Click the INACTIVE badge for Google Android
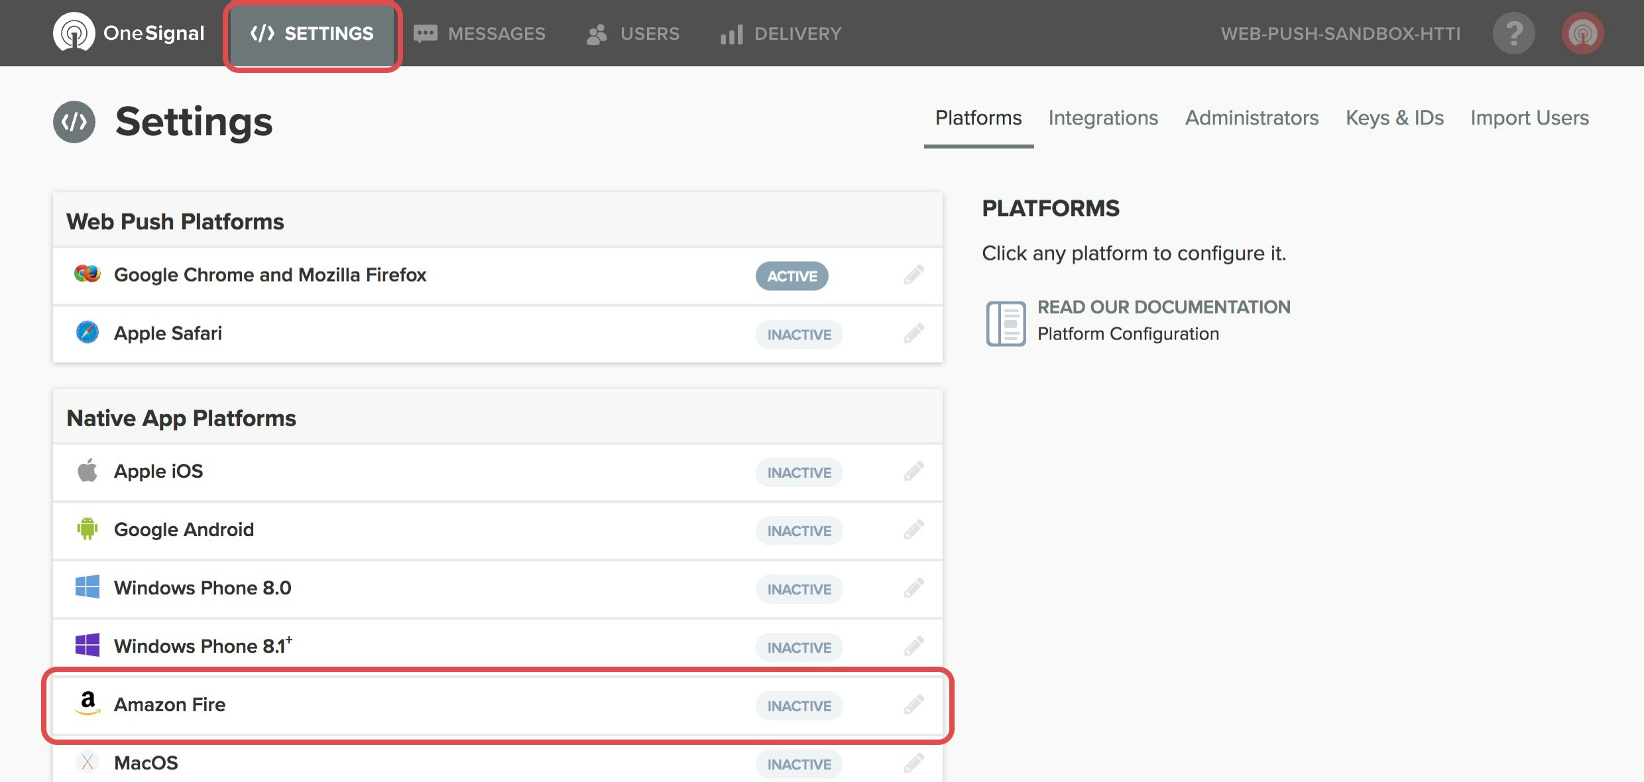The image size is (1644, 782). (799, 531)
